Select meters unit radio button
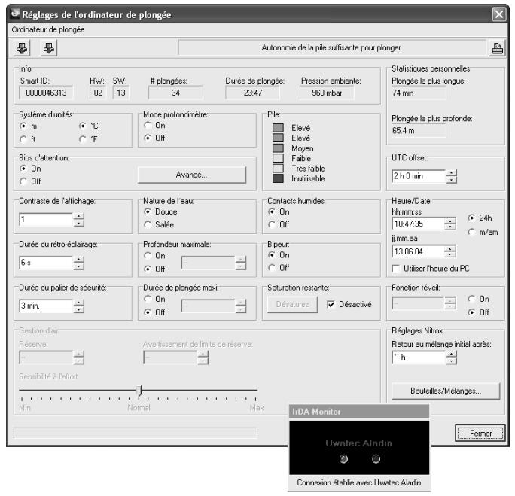 click(23, 126)
